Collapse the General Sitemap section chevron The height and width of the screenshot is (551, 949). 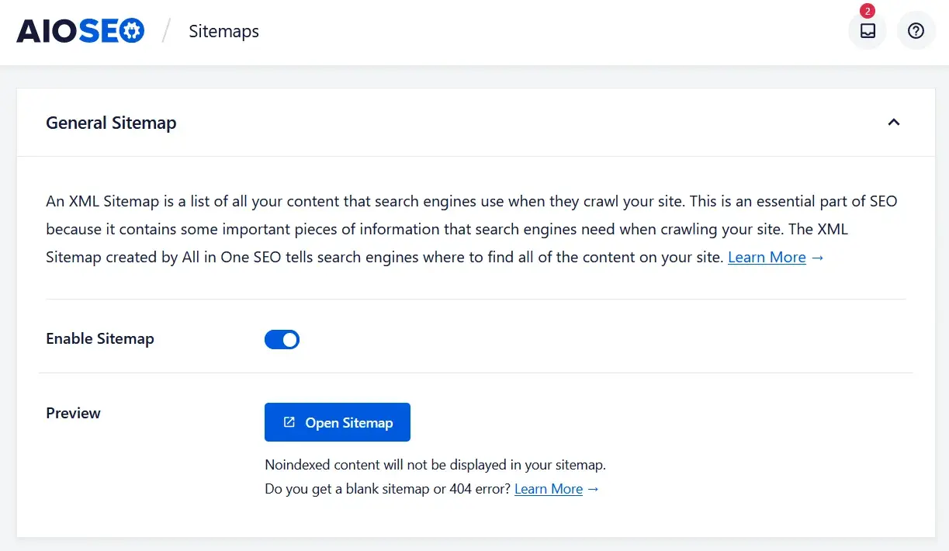pos(894,122)
